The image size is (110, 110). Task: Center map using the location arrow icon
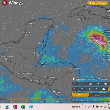tap(98, 84)
